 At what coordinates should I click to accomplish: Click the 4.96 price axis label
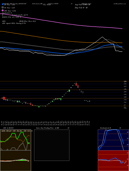pyautogui.click(x=125, y=89)
